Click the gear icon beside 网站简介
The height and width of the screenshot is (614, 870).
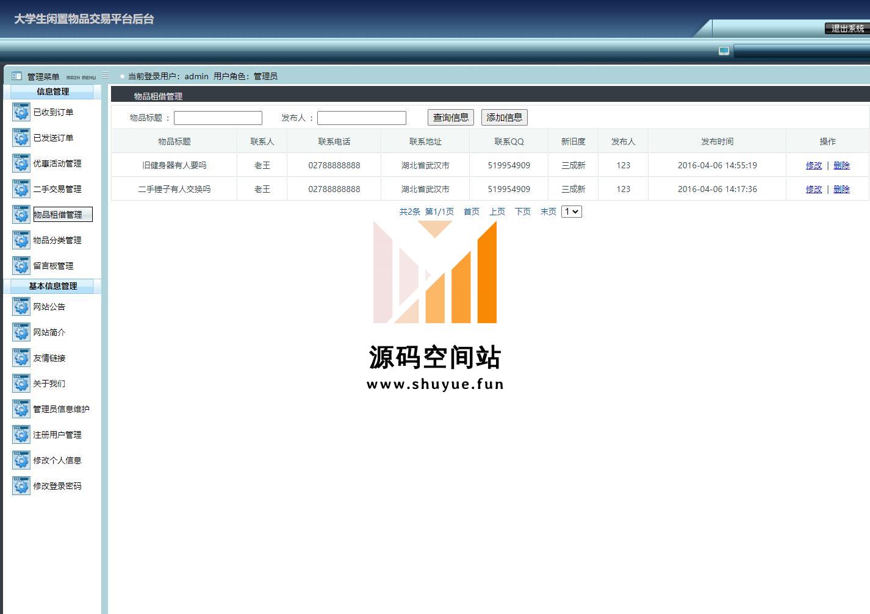tap(21, 332)
